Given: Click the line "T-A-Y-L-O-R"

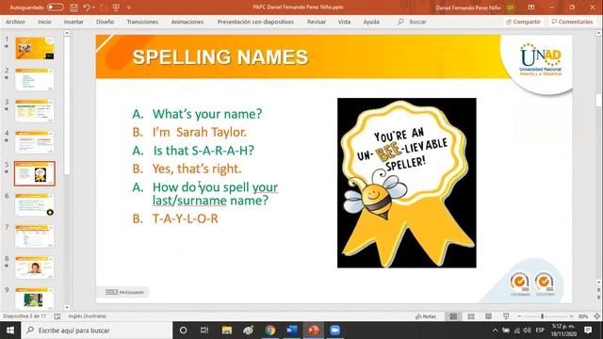Looking at the screenshot, I should point(185,218).
